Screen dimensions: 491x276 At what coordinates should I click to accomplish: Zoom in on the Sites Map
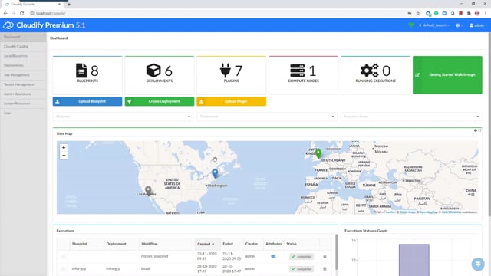(x=64, y=148)
